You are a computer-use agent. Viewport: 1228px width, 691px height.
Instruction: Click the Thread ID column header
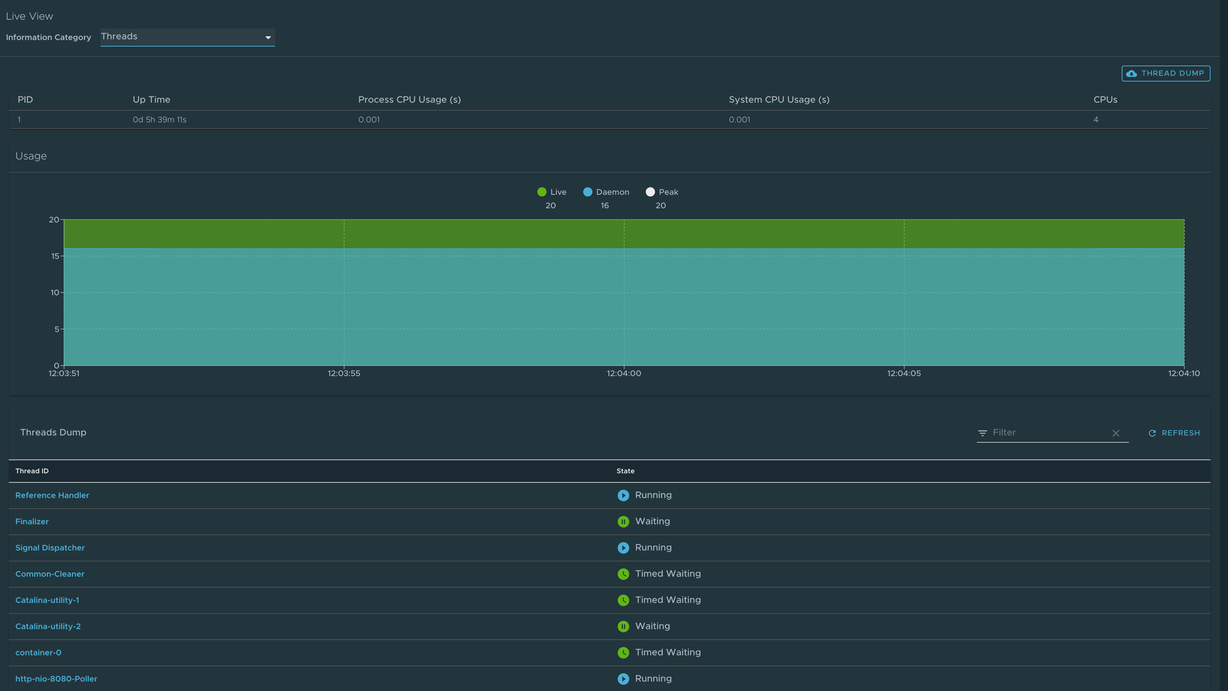tap(32, 471)
